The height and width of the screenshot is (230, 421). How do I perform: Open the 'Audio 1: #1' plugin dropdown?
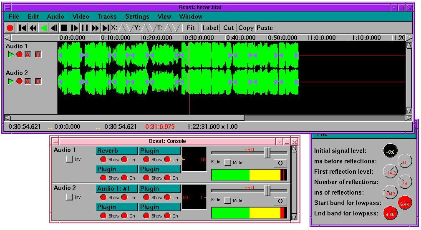point(116,189)
